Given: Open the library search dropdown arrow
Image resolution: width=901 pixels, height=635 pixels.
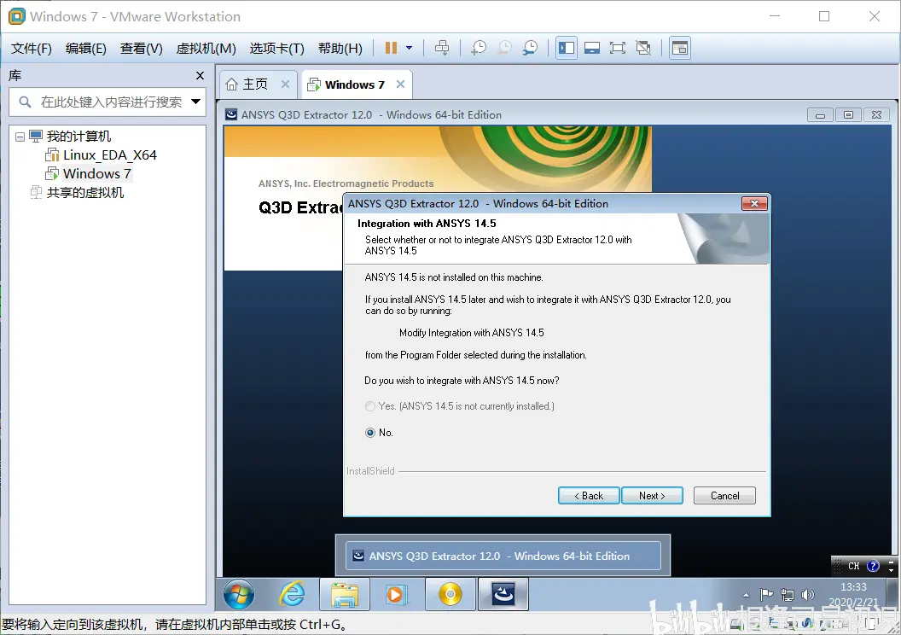Looking at the screenshot, I should click(x=195, y=102).
